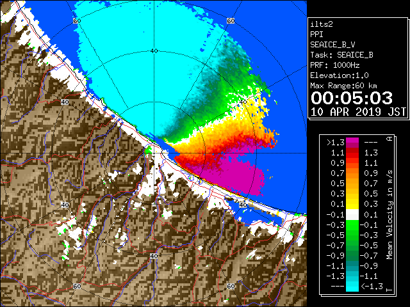Image resolution: width=410 pixels, height=307 pixels.
Task: Click the "40" range label due south of the radar
Action: tap(154, 256)
